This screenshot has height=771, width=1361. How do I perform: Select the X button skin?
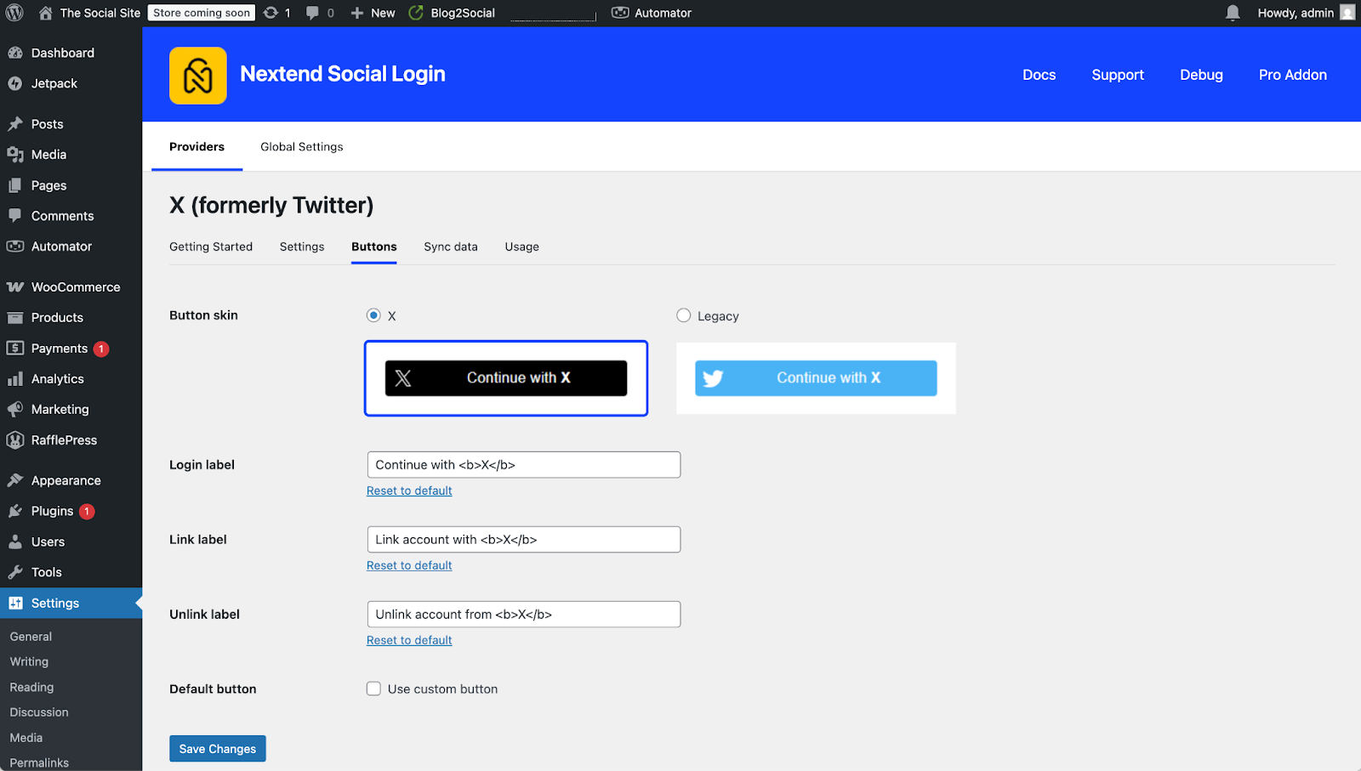tap(373, 315)
